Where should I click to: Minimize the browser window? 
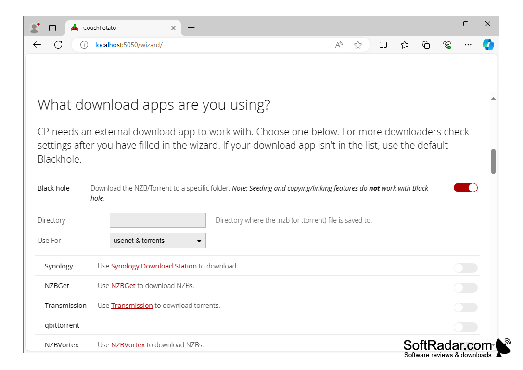click(444, 24)
